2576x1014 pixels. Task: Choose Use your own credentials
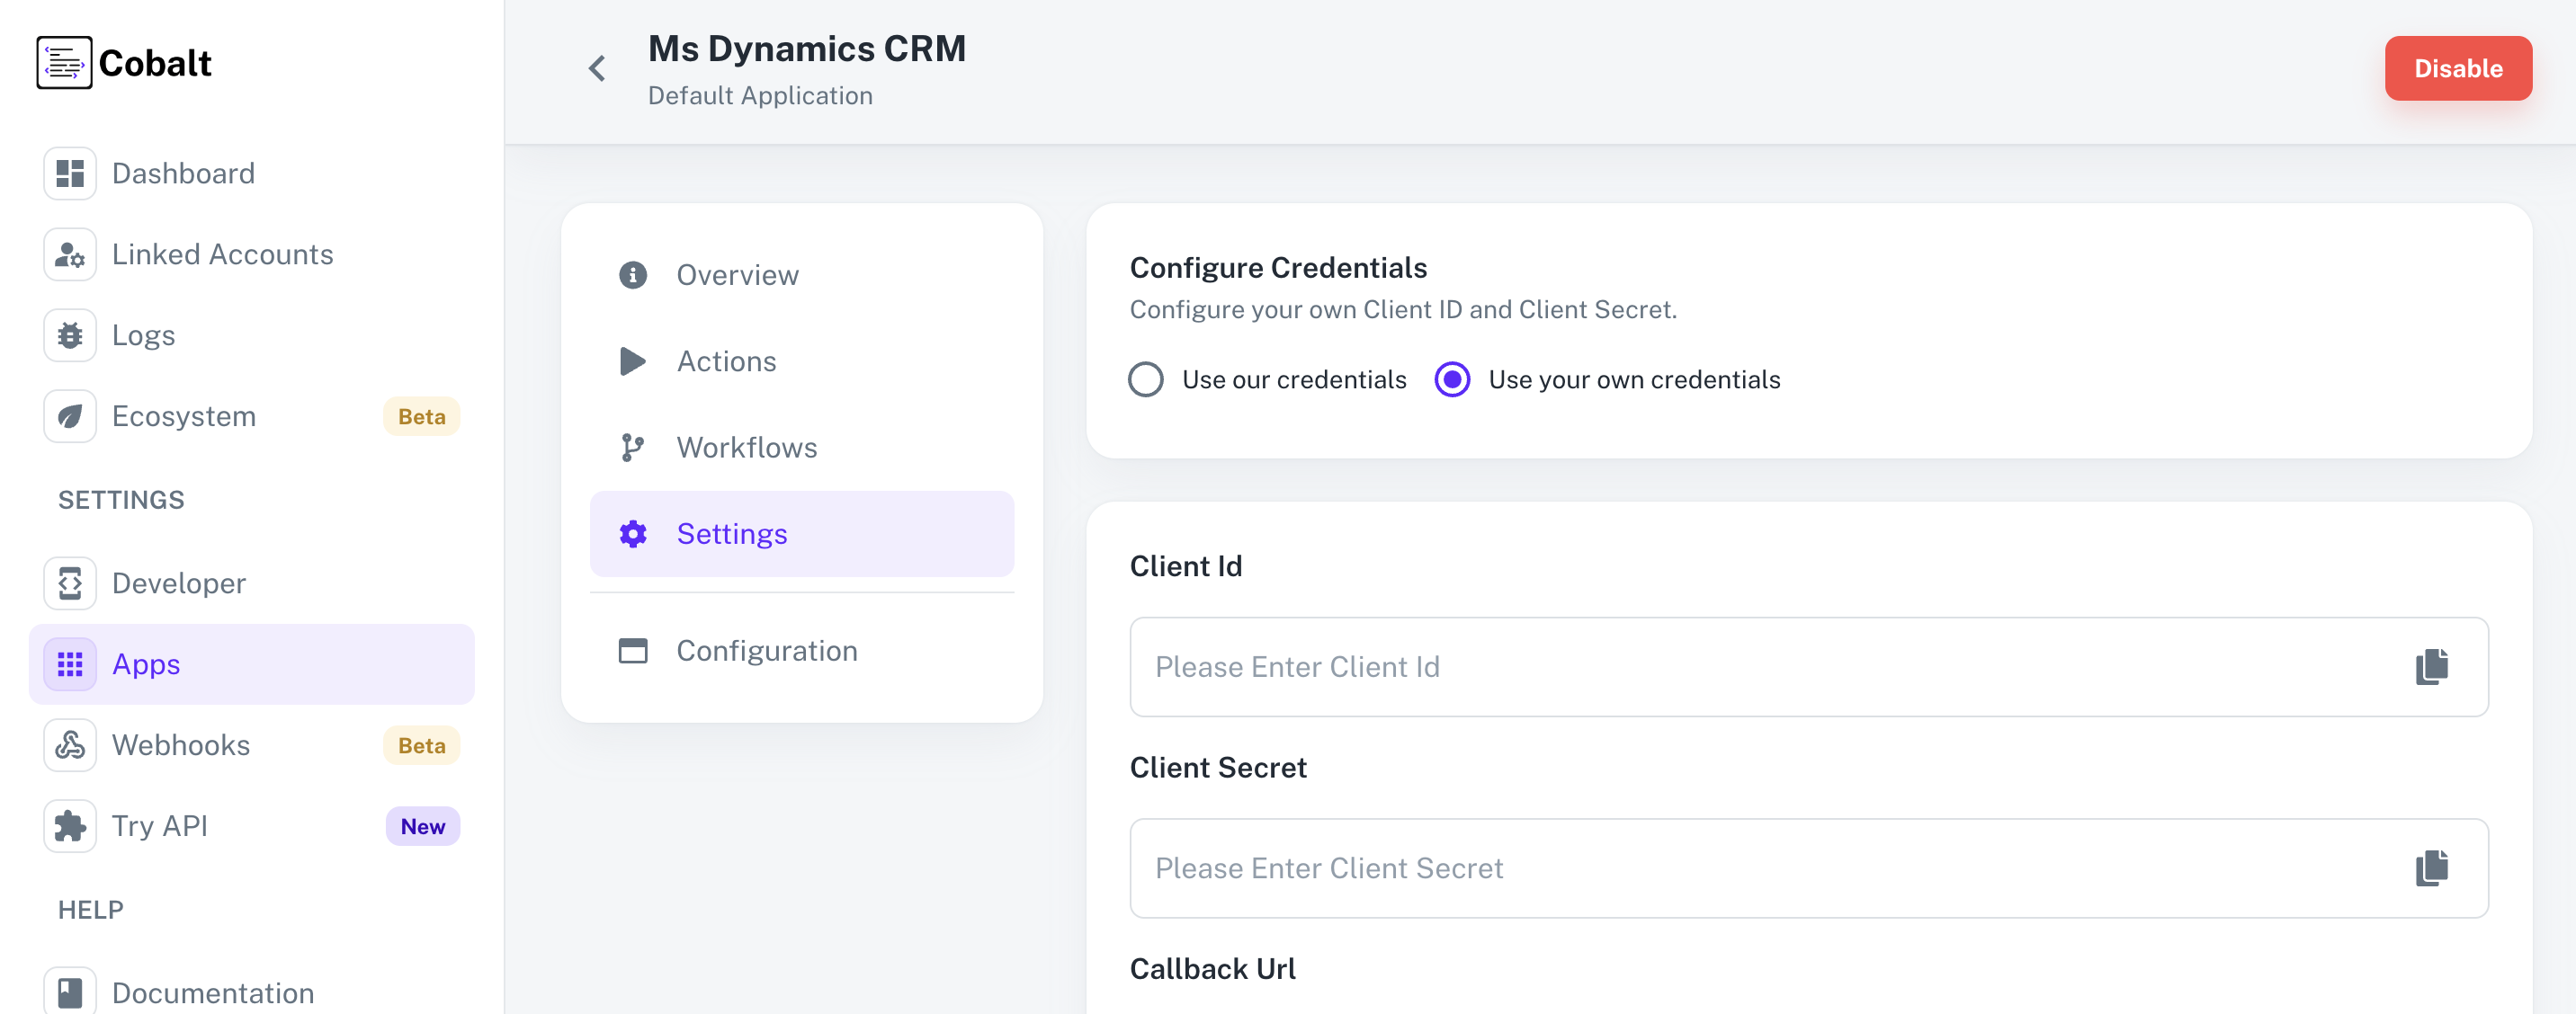pyautogui.click(x=1452, y=379)
